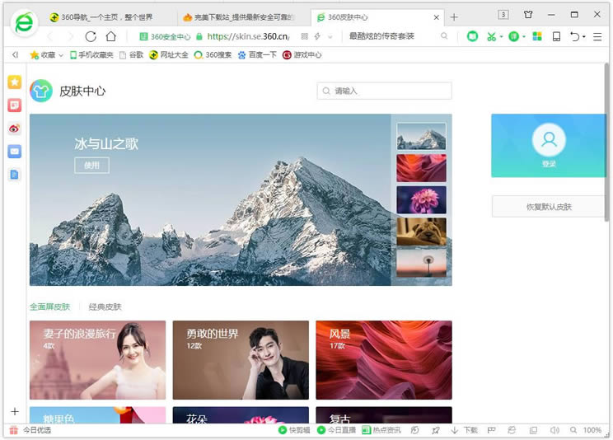The height and width of the screenshot is (440, 613).
Task: Expand dropdown next to green circle icon
Action: pyautogui.click(x=523, y=37)
